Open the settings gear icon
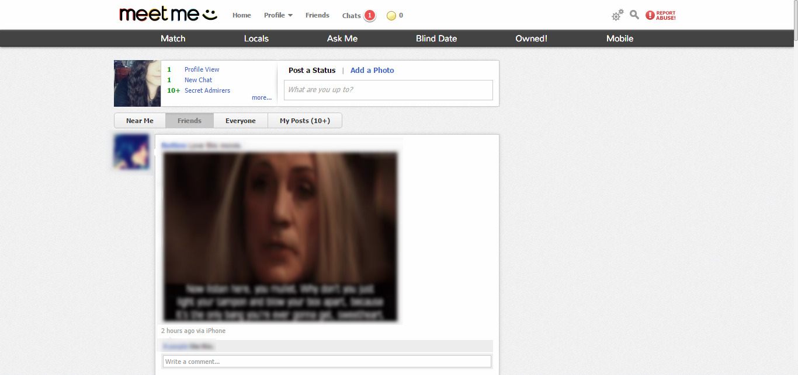 [x=617, y=15]
